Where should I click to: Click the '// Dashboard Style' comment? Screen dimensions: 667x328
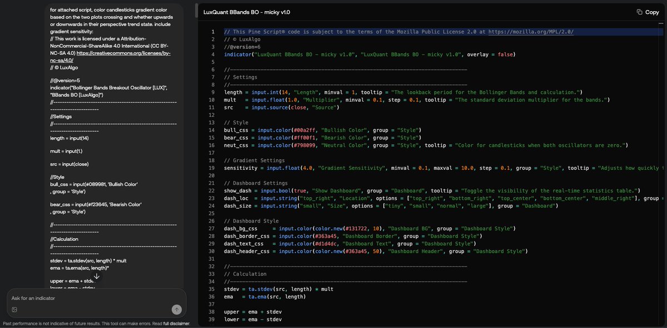tap(250, 221)
